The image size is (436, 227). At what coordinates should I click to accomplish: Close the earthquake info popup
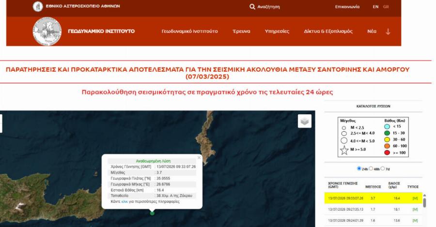(x=199, y=157)
